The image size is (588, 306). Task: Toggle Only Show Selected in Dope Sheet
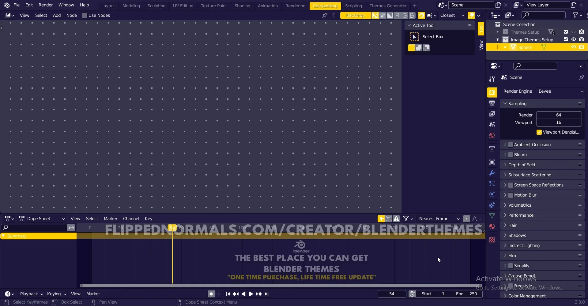pos(381,219)
